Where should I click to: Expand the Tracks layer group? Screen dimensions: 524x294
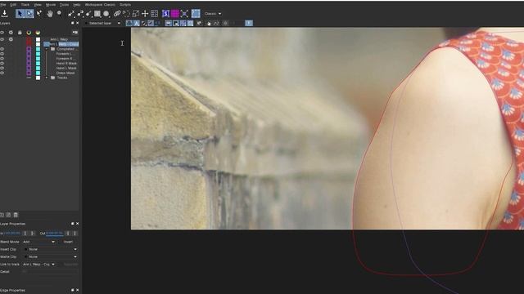coord(47,78)
